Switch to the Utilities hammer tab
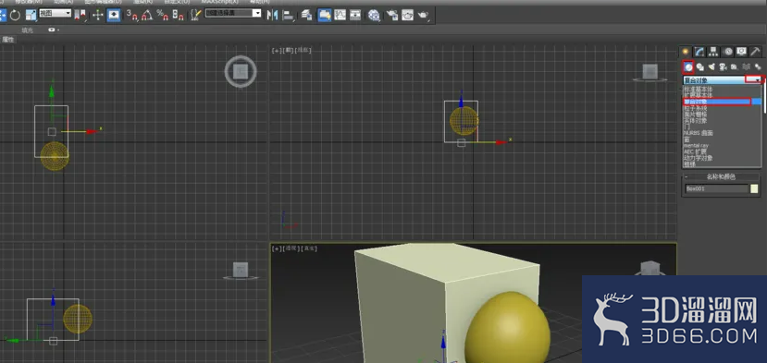This screenshot has height=363, width=767. tap(756, 52)
